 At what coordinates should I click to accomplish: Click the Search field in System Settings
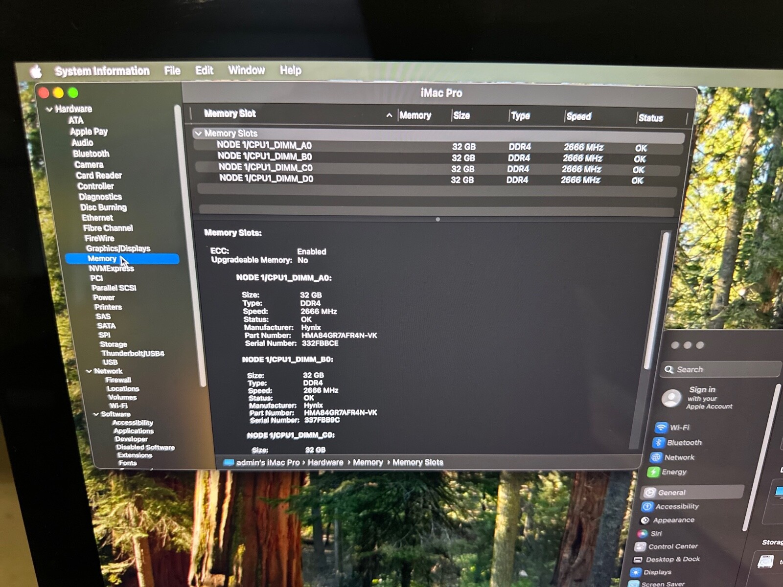(x=720, y=369)
